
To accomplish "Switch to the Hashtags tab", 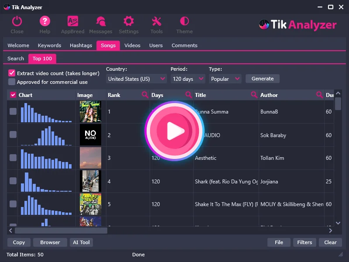I will click(x=81, y=45).
